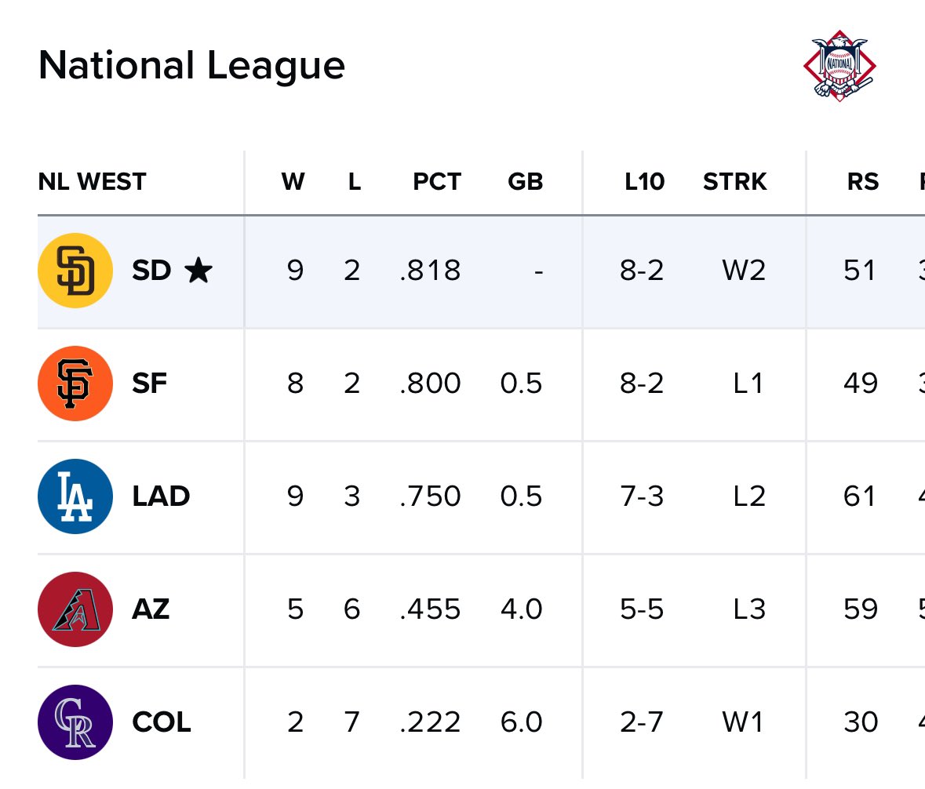Sort by the RS column header
925x789 pixels.
point(862,182)
